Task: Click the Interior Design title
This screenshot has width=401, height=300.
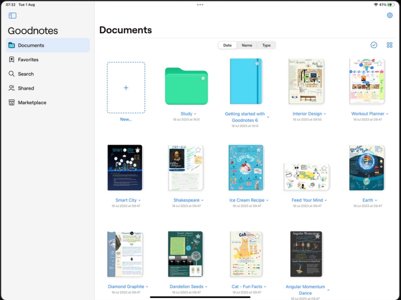Action: (307, 114)
